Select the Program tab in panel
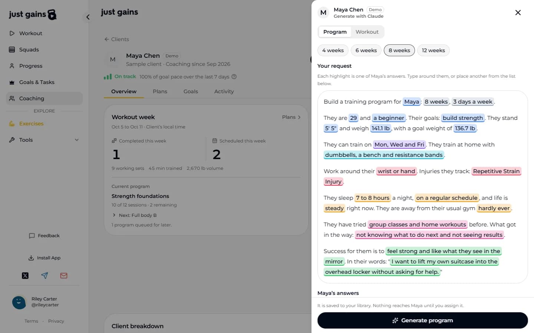 pyautogui.click(x=335, y=32)
